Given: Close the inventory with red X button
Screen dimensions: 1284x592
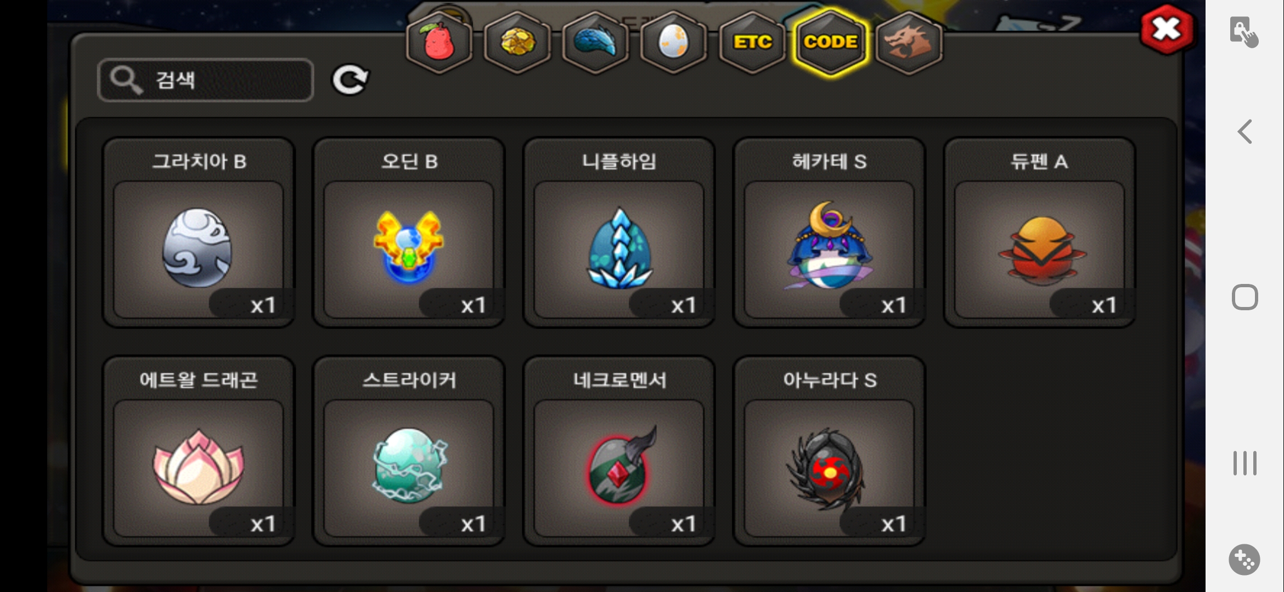Looking at the screenshot, I should click(1167, 30).
